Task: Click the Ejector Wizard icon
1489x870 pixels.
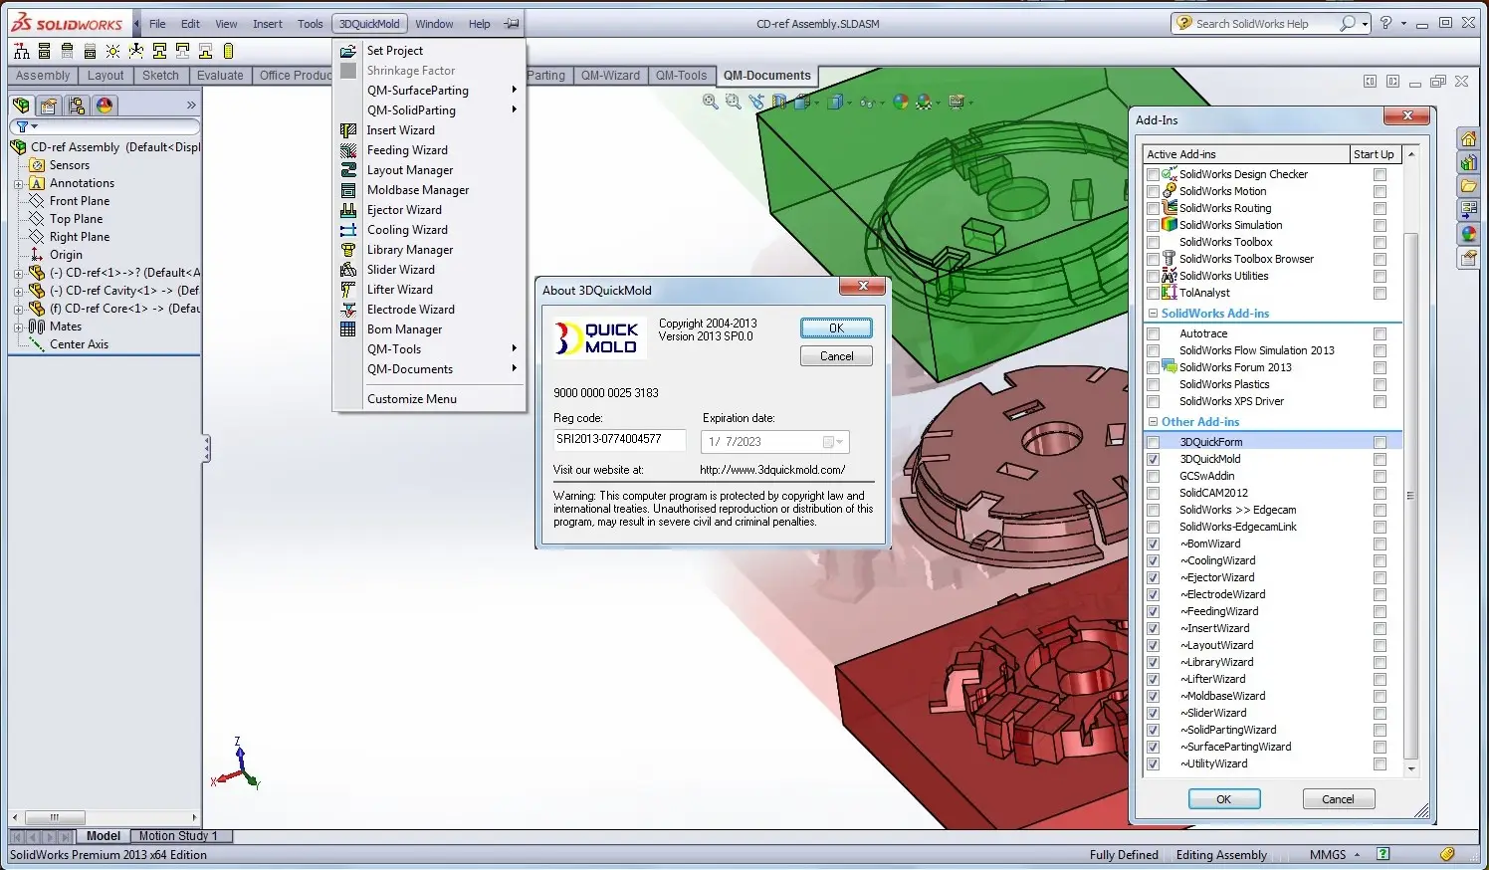Action: pyautogui.click(x=348, y=210)
